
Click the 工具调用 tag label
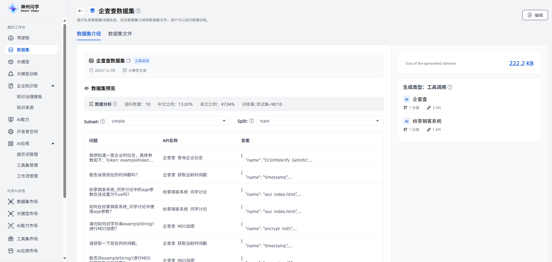pyautogui.click(x=142, y=61)
